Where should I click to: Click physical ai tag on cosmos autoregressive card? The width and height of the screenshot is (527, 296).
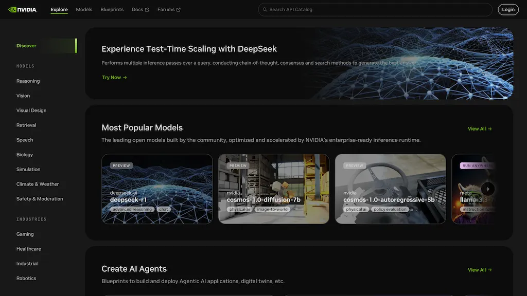[356, 210]
